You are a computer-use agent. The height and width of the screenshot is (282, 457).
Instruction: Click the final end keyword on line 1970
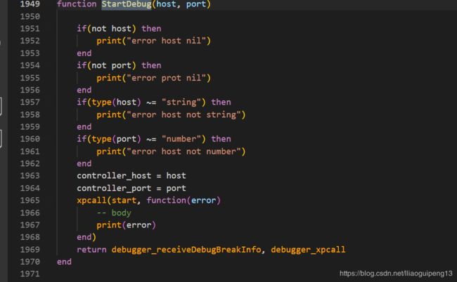(64, 262)
